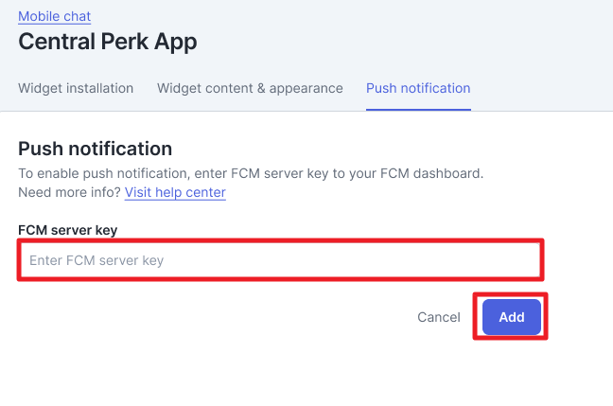Go back to Mobile chat page
The height and width of the screenshot is (406, 613).
point(55,16)
